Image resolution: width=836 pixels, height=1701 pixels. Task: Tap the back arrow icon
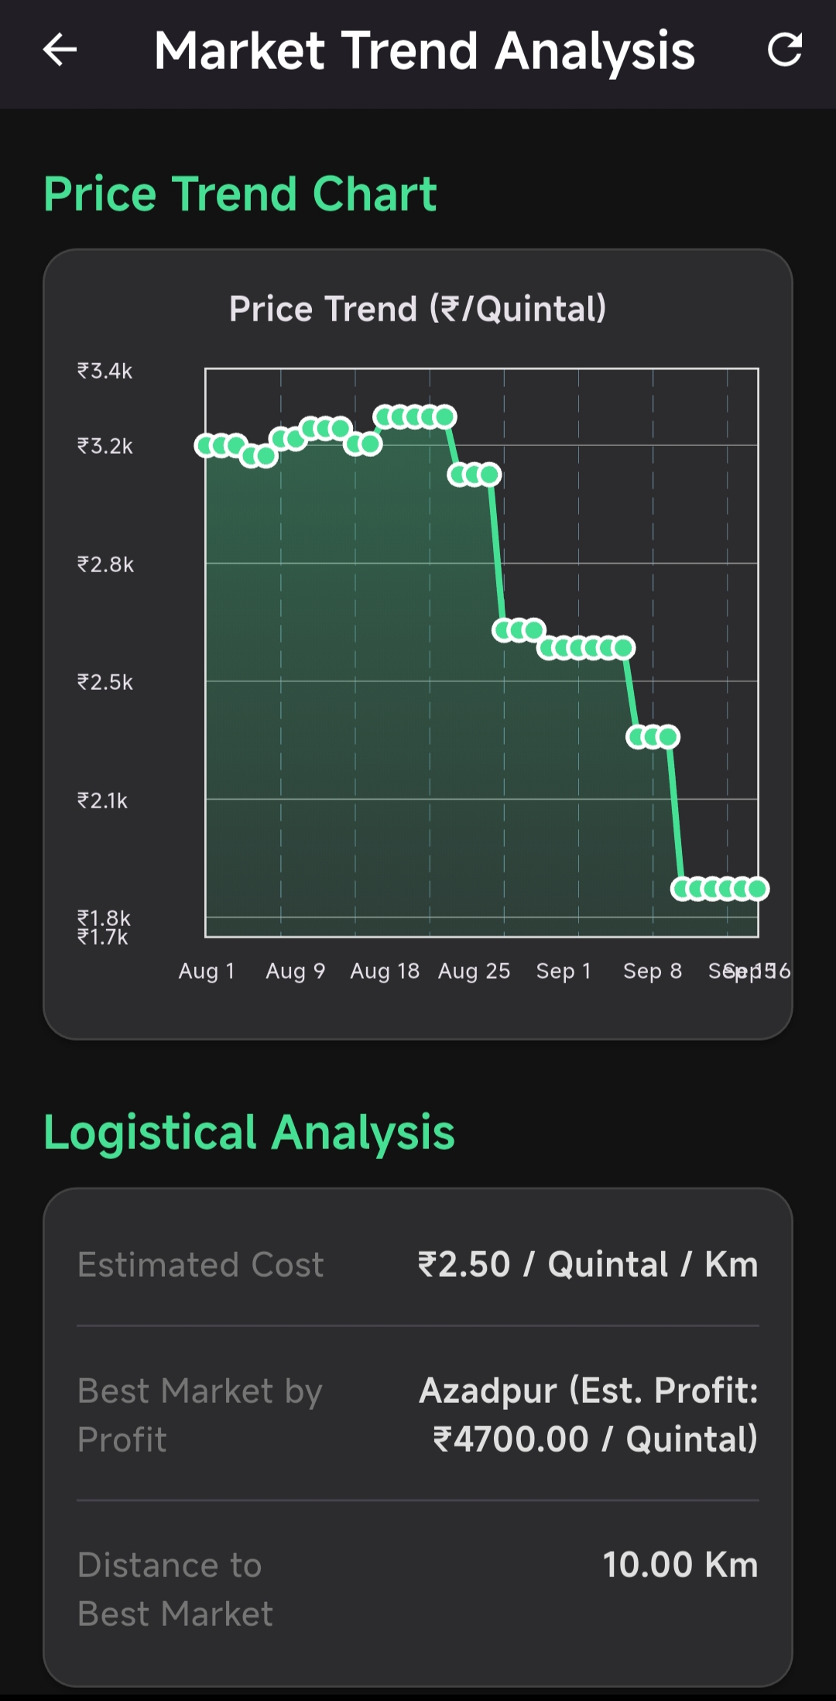(x=60, y=50)
